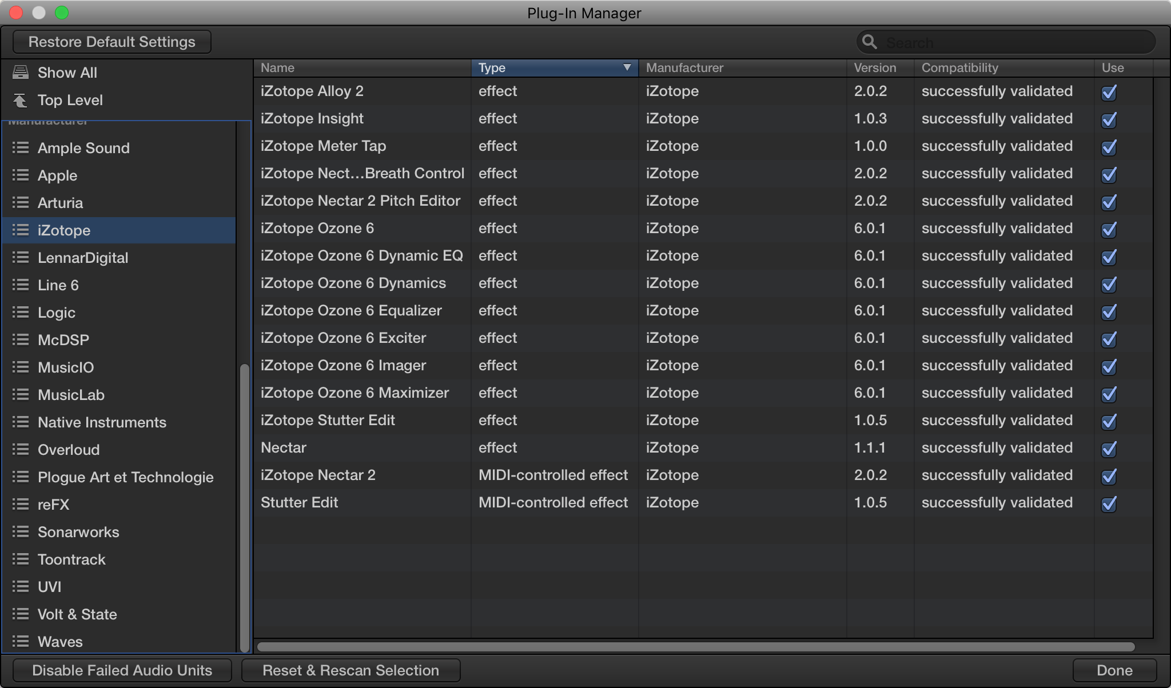
Task: Select Volt & State in the Manufacturer list
Action: click(x=78, y=614)
